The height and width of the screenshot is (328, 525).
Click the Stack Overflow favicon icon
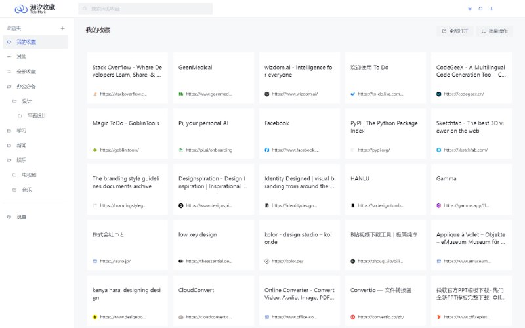[x=95, y=94]
